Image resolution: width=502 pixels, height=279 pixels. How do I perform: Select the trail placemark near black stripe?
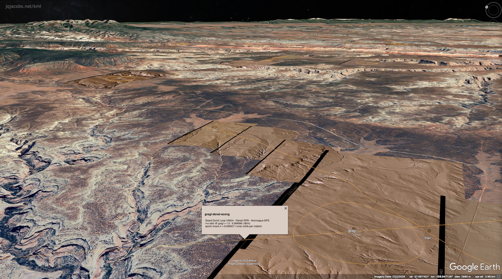coord(429,231)
